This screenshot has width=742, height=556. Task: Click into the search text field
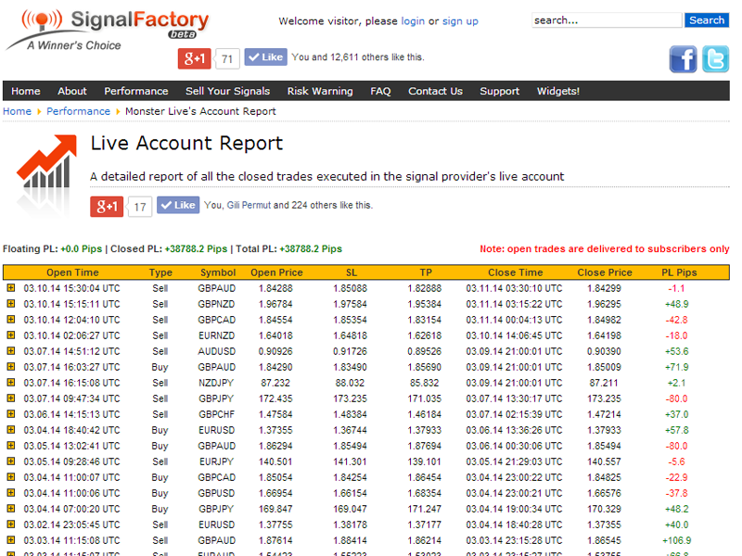607,20
